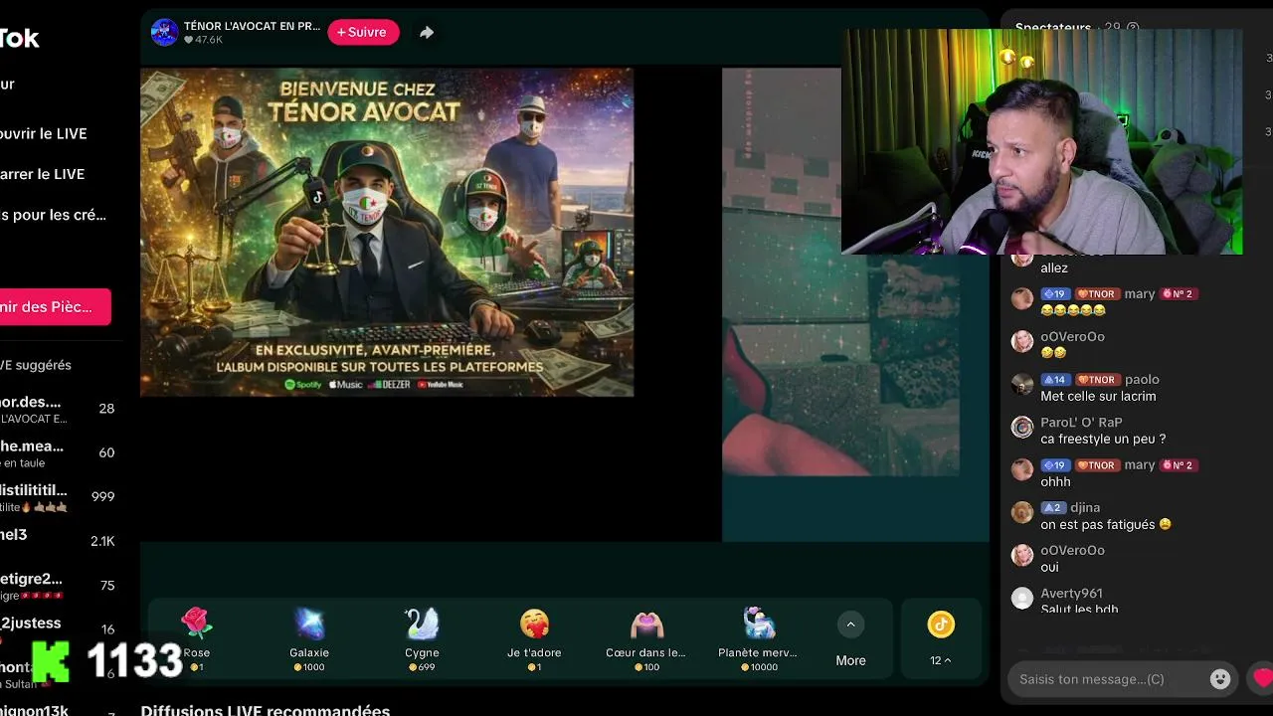The image size is (1273, 716).
Task: Click username paolo in chat
Action: click(1142, 379)
